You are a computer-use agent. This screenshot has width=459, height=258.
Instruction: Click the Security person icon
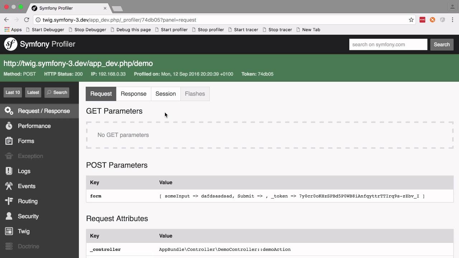(9, 216)
